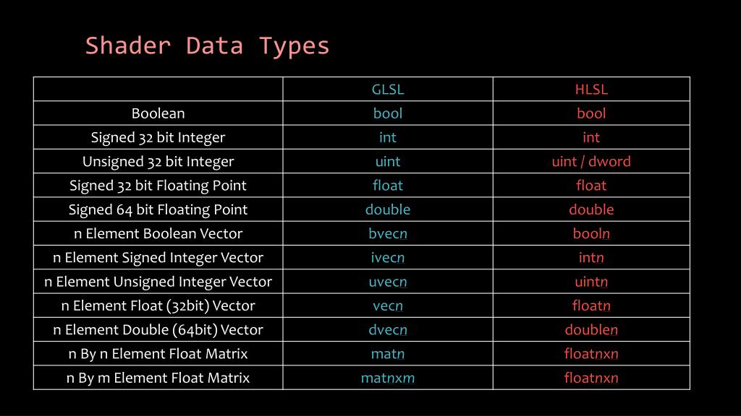
Task: Click the HLSL floatn cell
Action: click(x=591, y=305)
